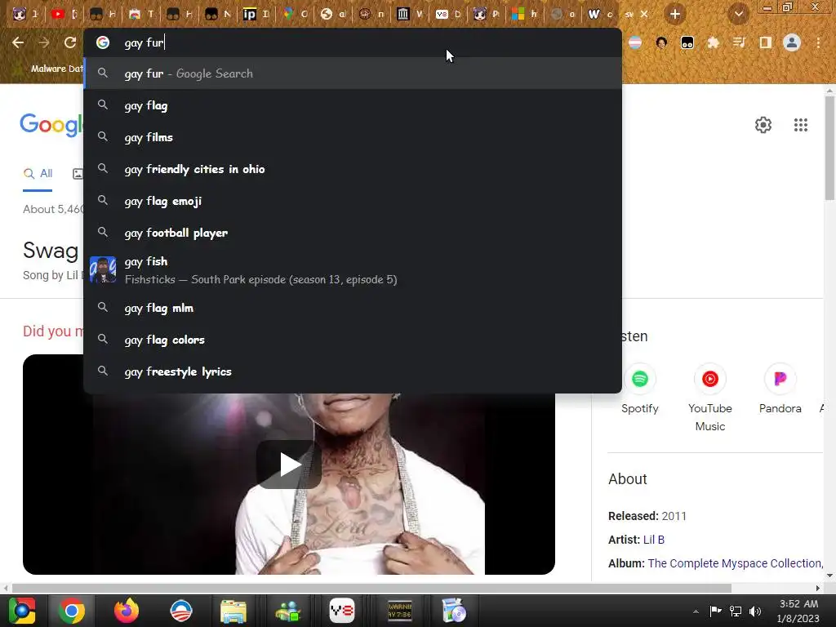Show hidden system tray icons
Image resolution: width=836 pixels, height=627 pixels.
696,611
